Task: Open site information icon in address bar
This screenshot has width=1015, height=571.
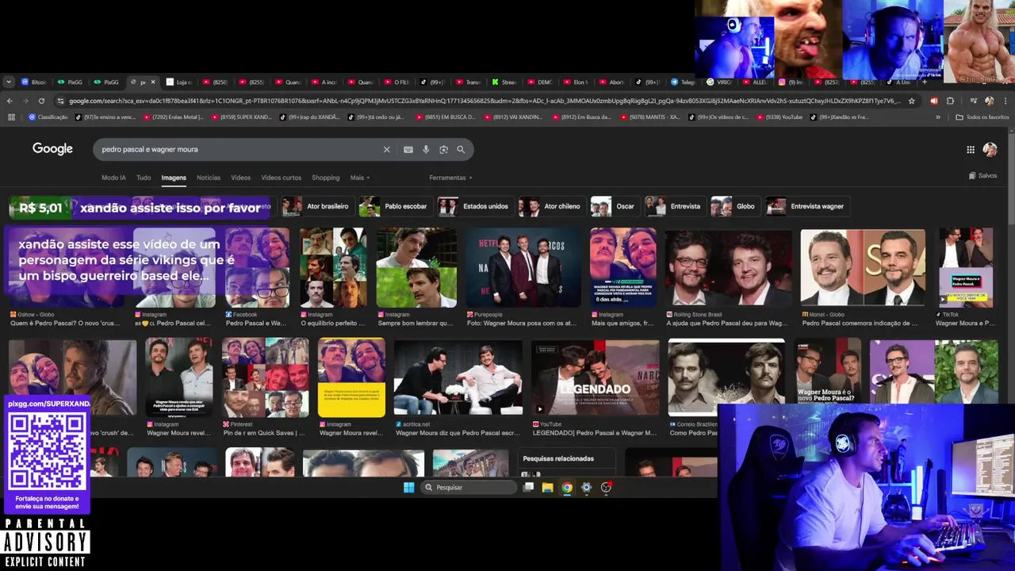Action: 60,101
